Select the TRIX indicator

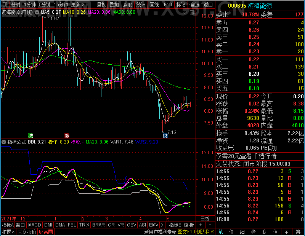click(84, 225)
